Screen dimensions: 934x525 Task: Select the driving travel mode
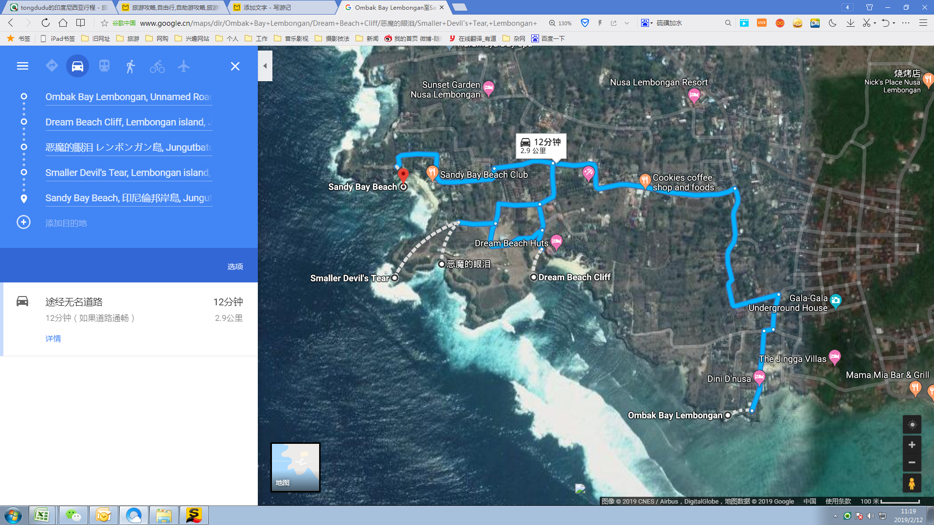[x=77, y=66]
